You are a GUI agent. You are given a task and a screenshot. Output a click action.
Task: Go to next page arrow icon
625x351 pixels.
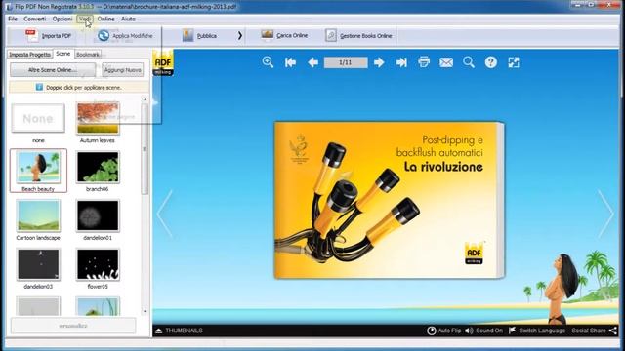pos(379,62)
